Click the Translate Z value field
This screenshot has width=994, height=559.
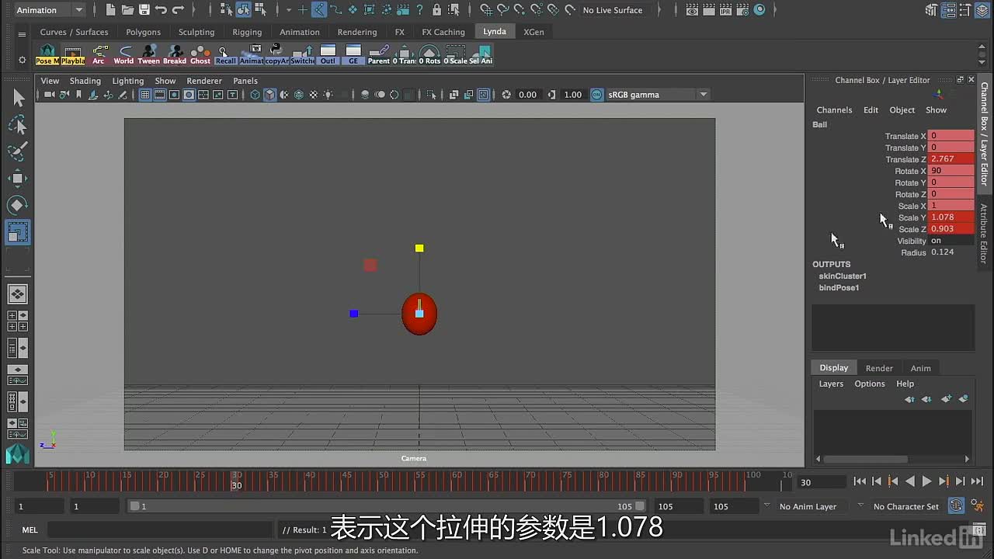tap(951, 159)
